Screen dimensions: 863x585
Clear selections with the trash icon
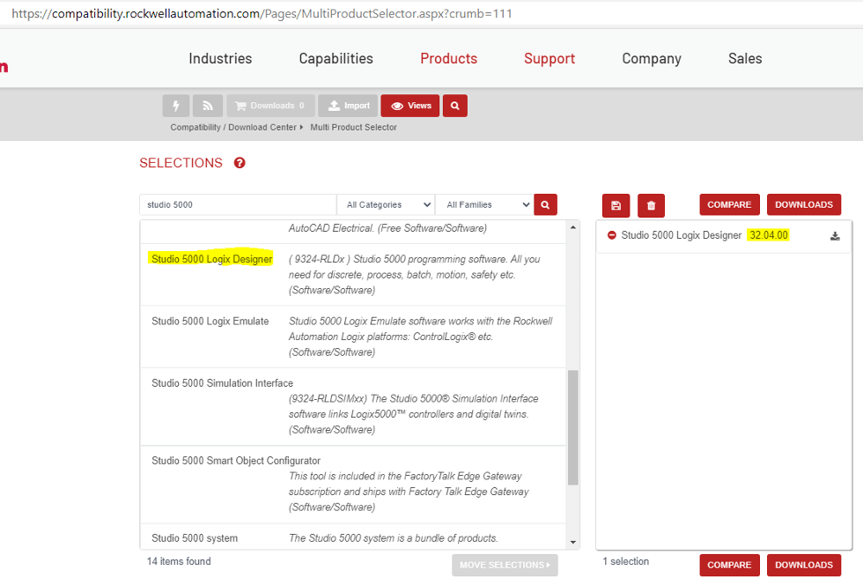point(651,205)
